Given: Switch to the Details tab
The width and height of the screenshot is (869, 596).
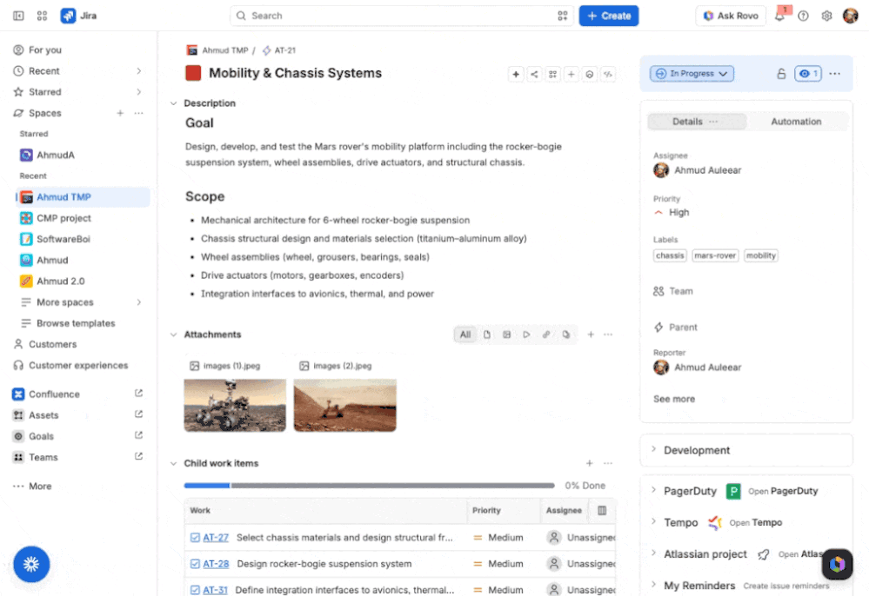Looking at the screenshot, I should [697, 121].
